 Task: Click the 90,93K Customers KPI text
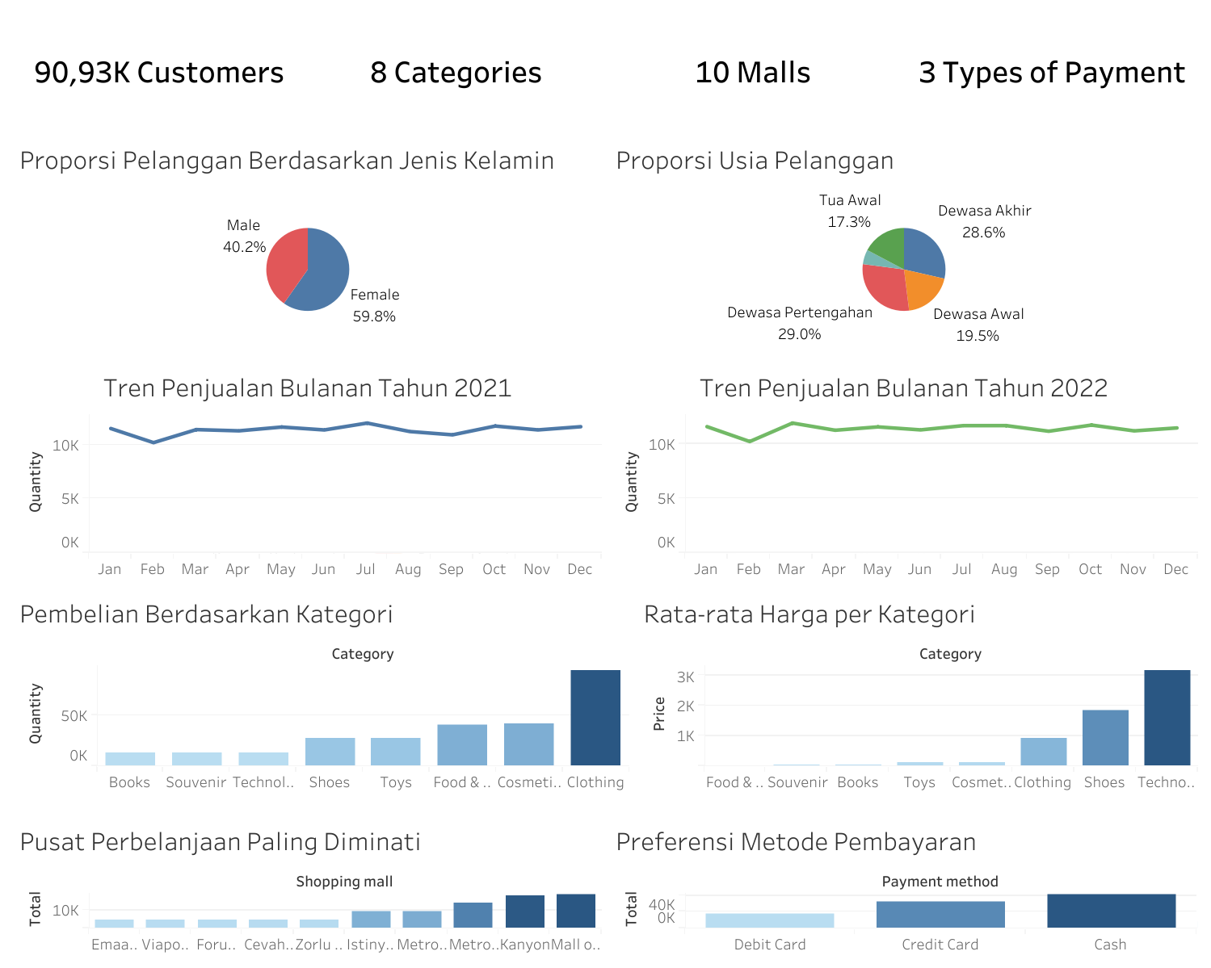pos(158,73)
